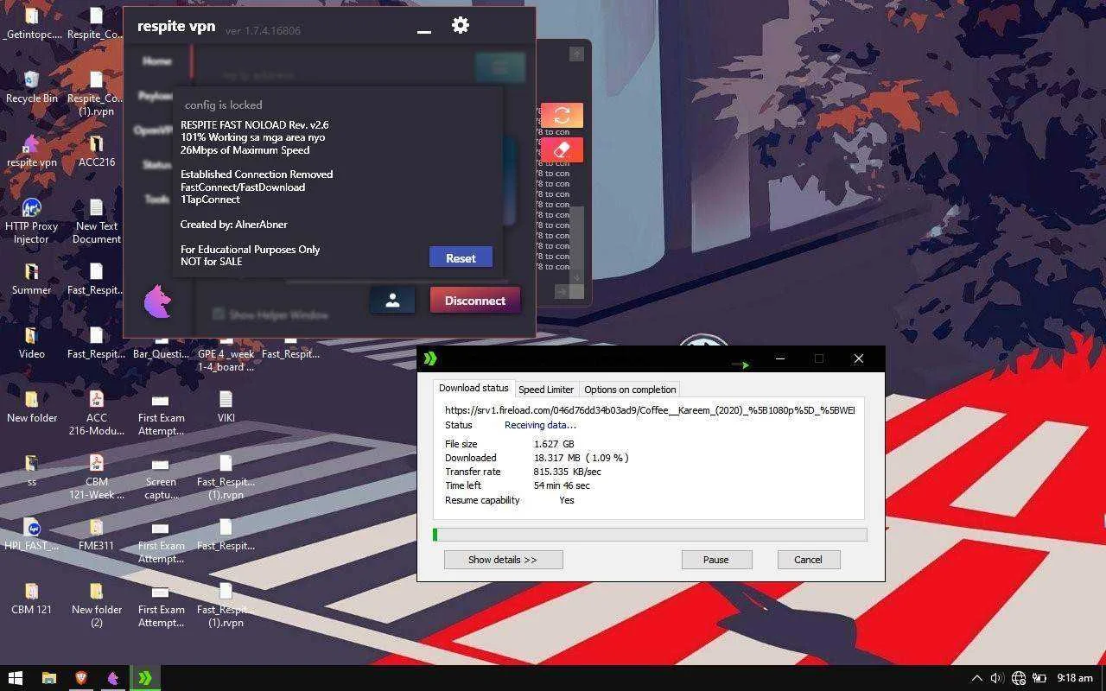Select the CBM 121 folder icon
Screen dimensions: 1106x691
(32, 599)
